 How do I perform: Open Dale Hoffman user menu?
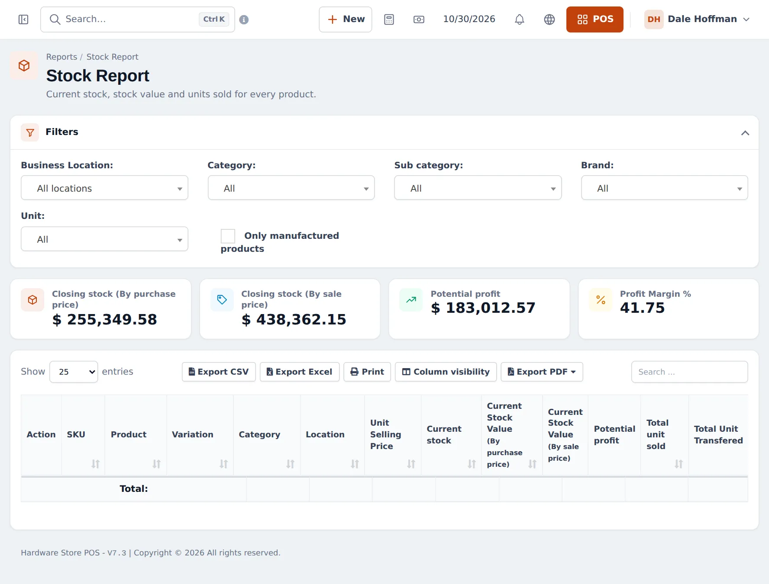[x=697, y=19]
